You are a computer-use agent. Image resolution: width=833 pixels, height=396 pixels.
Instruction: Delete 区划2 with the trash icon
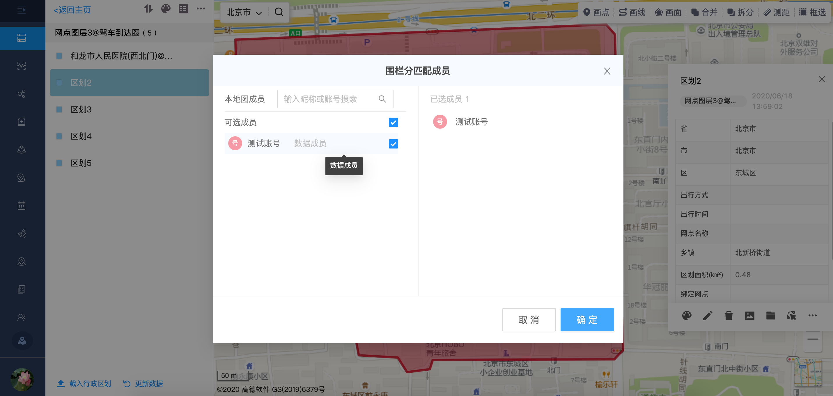(729, 315)
